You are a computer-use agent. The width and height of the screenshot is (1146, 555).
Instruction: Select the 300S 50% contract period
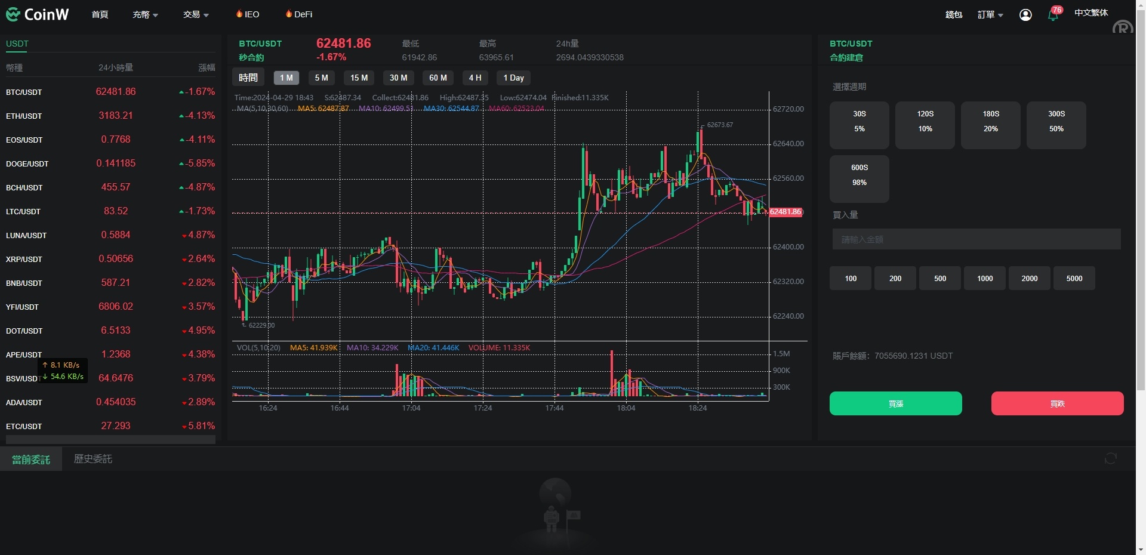pyautogui.click(x=1056, y=125)
